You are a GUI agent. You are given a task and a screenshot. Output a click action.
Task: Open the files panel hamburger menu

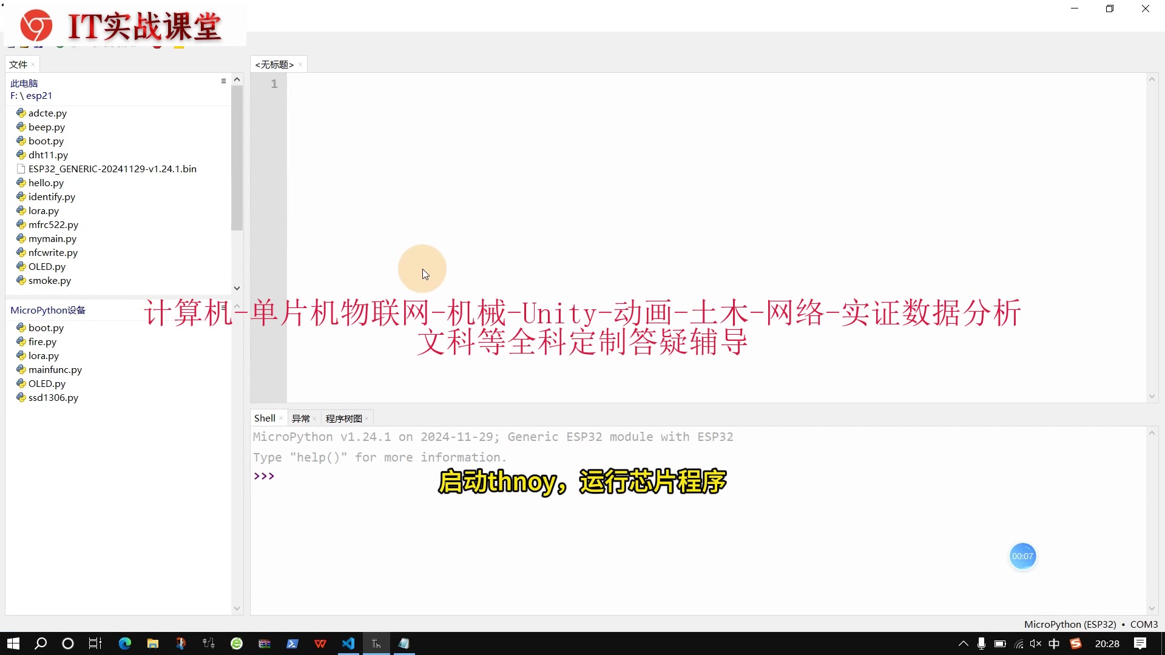[x=223, y=81]
